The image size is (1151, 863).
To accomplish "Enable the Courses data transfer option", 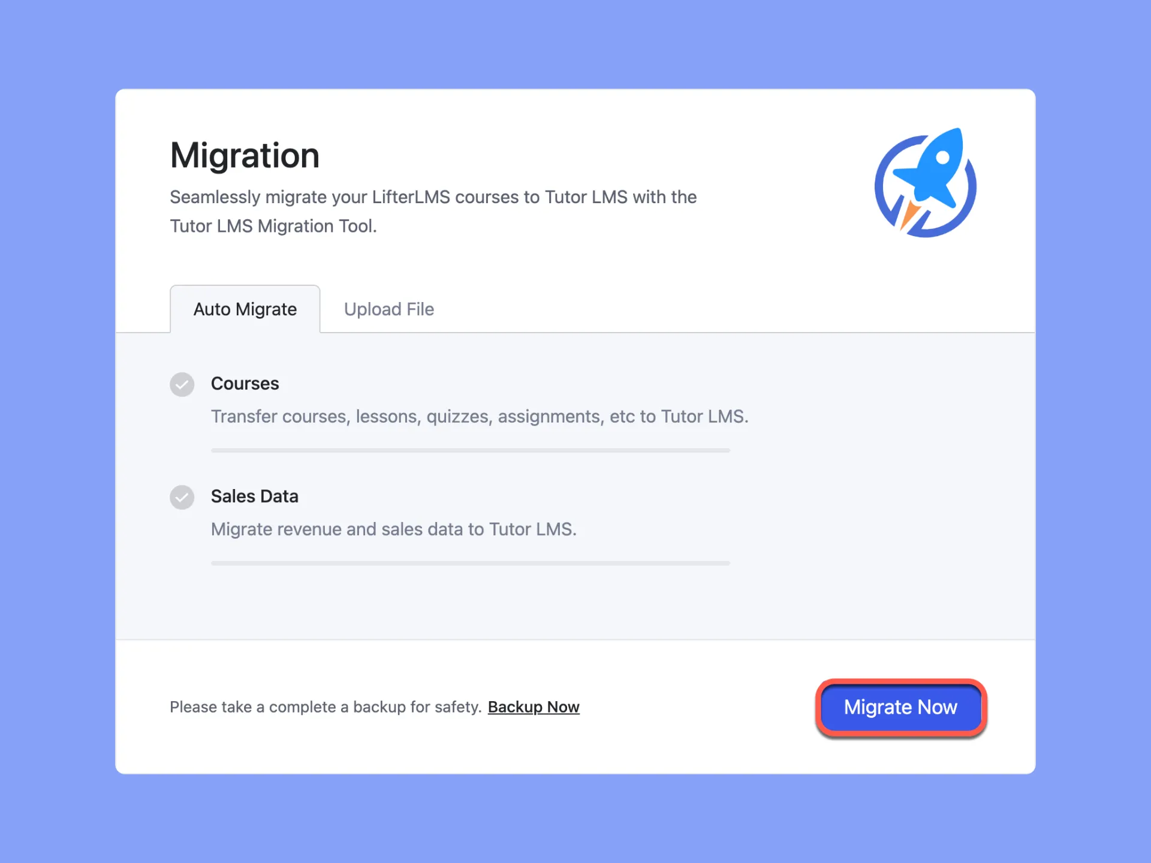I will (x=181, y=384).
